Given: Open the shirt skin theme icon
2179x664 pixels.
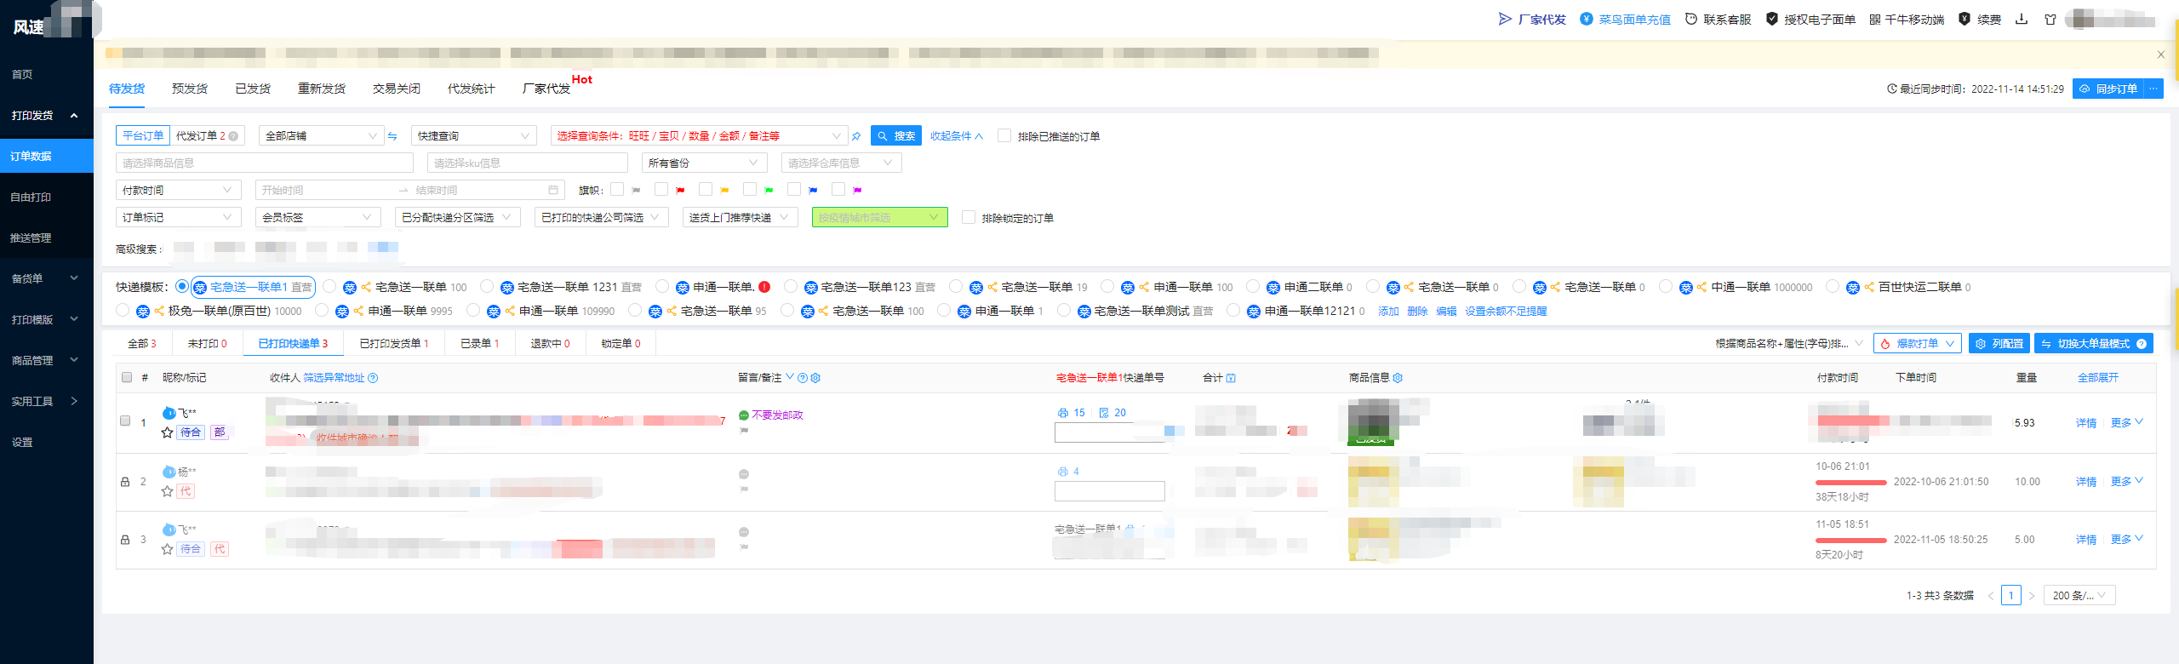Looking at the screenshot, I should [2050, 20].
